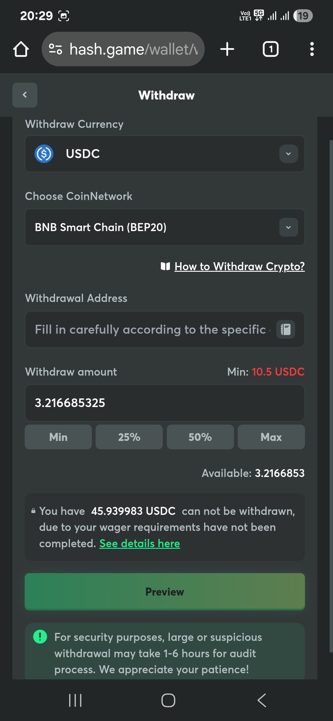Open a new browser tab with plus icon
Image resolution: width=333 pixels, height=721 pixels.
click(227, 49)
